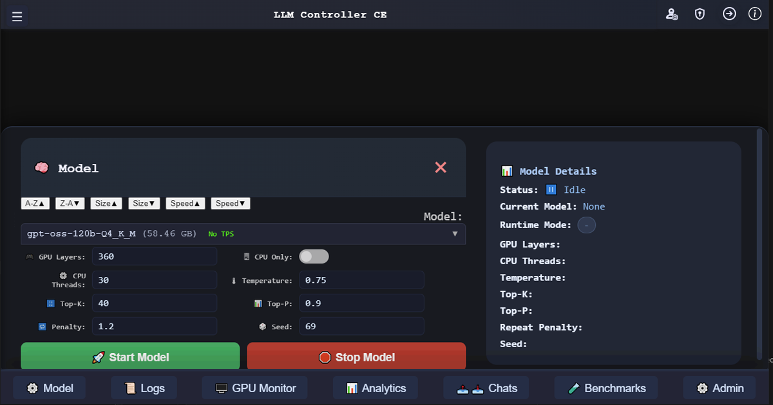This screenshot has height=405, width=773.
Task: Edit the Penalty field
Action: coord(155,326)
